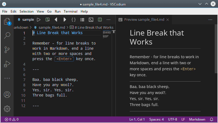The height and width of the screenshot is (123, 218).
Task: Open preview to the side icon
Action: tap(48, 20)
